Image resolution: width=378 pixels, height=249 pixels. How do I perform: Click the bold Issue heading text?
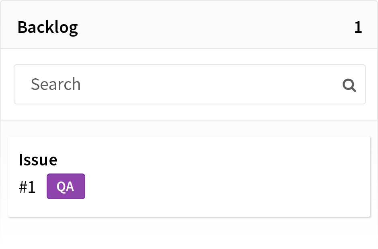pos(38,160)
